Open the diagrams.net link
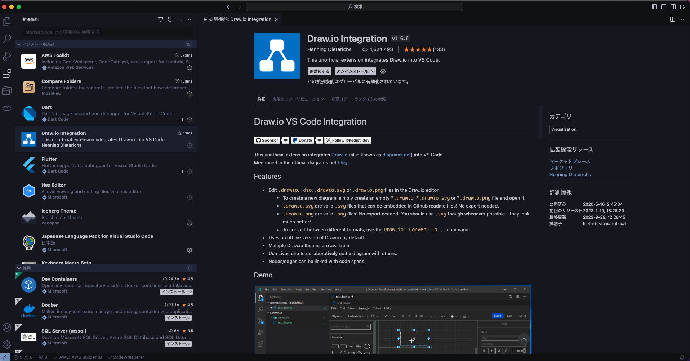The width and height of the screenshot is (690, 361). [x=397, y=155]
